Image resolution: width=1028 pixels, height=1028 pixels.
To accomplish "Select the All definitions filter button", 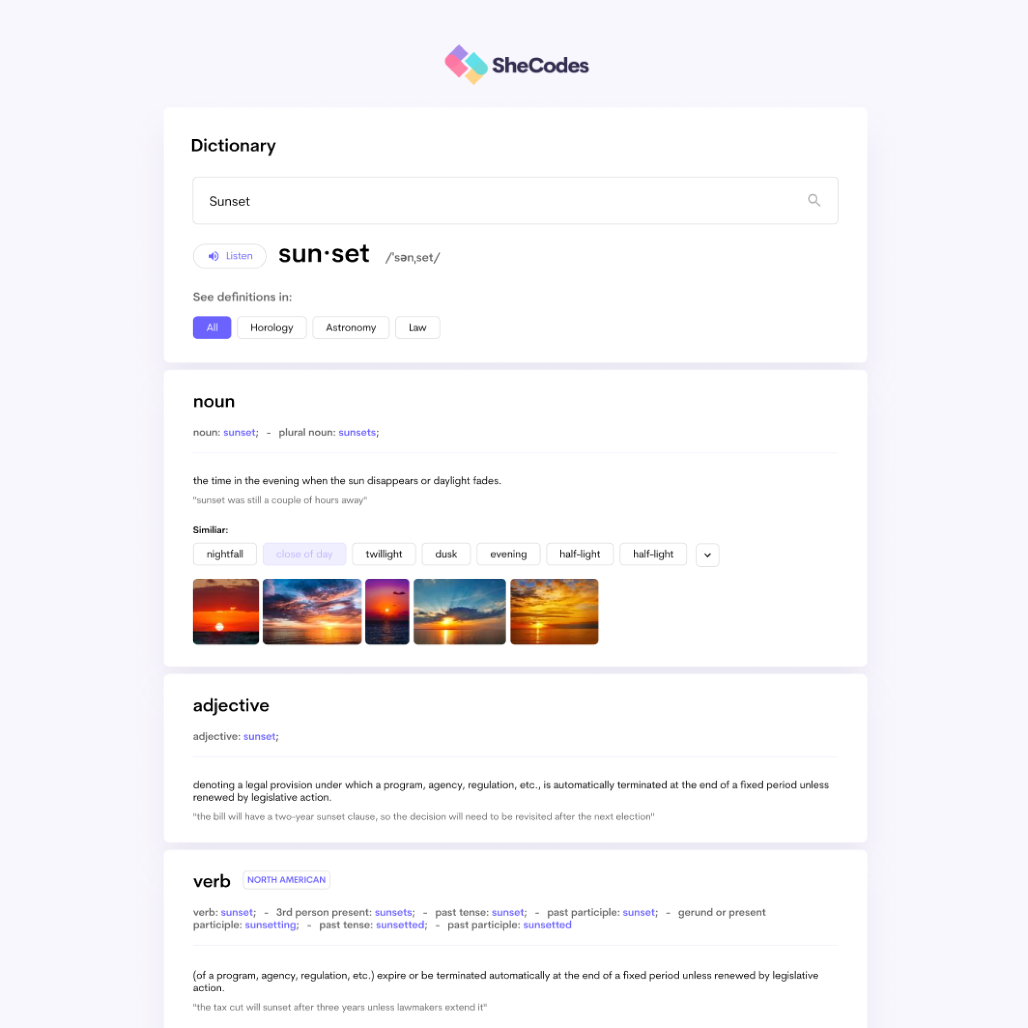I will coord(211,327).
